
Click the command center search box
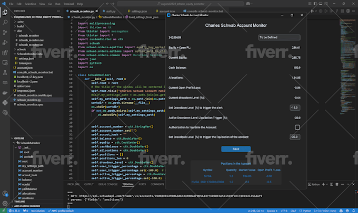click(x=181, y=4)
